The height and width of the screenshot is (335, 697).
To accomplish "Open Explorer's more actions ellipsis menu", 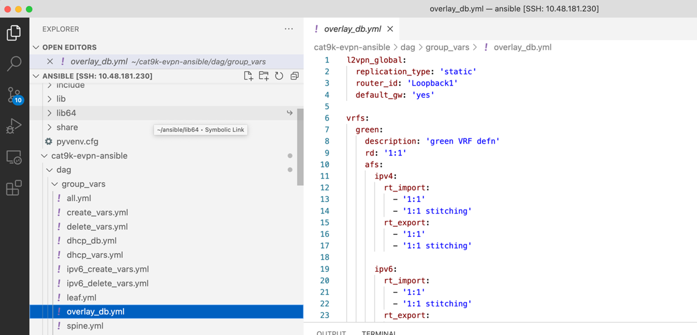I will pyautogui.click(x=289, y=29).
